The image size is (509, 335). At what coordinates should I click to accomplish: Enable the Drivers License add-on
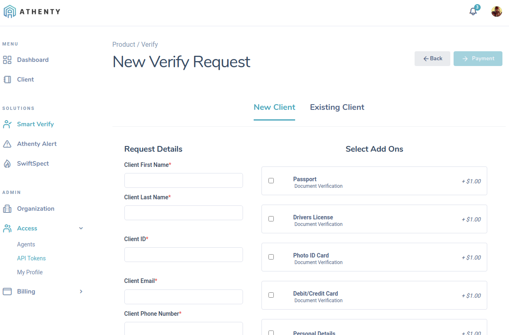point(271,219)
